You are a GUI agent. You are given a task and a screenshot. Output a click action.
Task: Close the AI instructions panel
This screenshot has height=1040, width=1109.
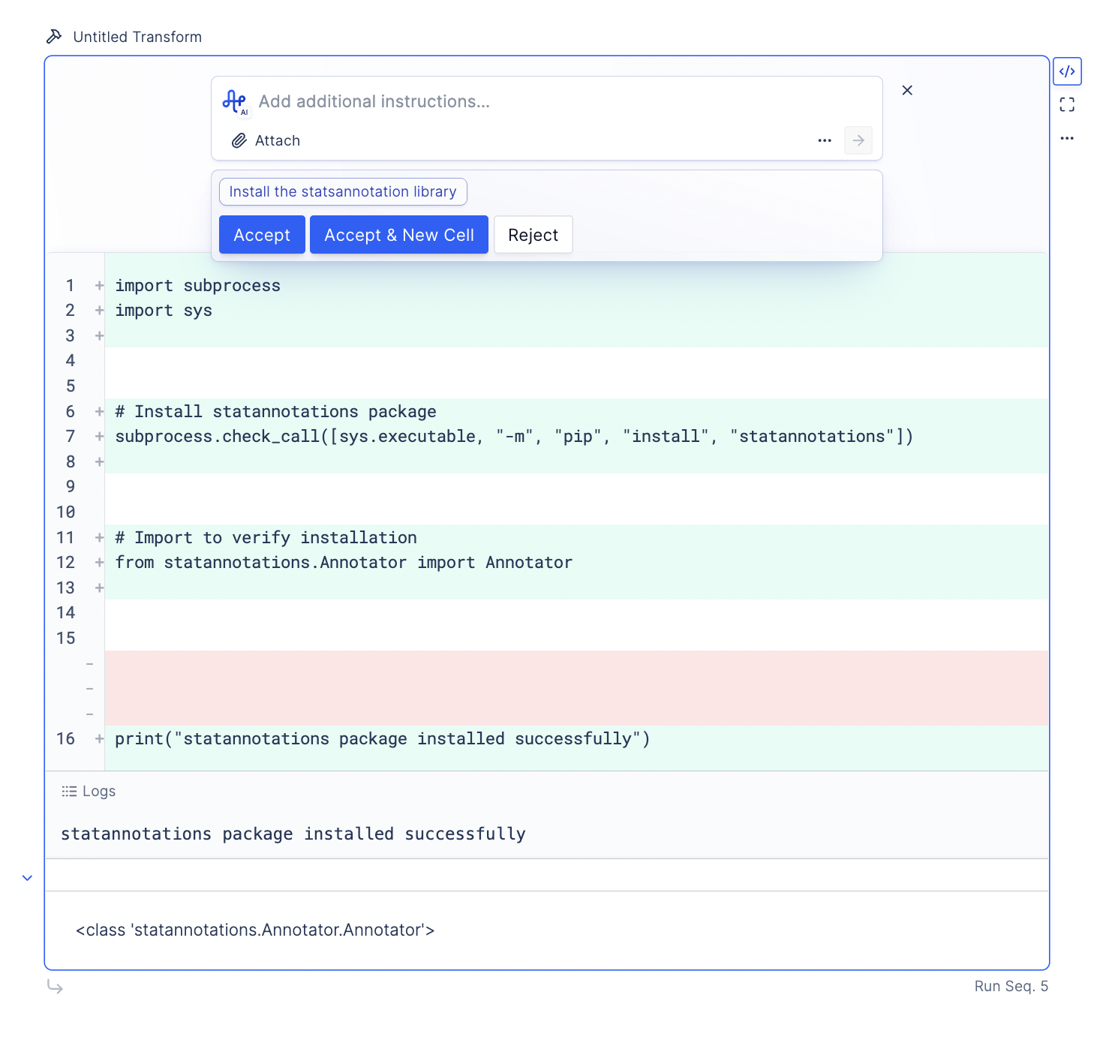(x=907, y=90)
